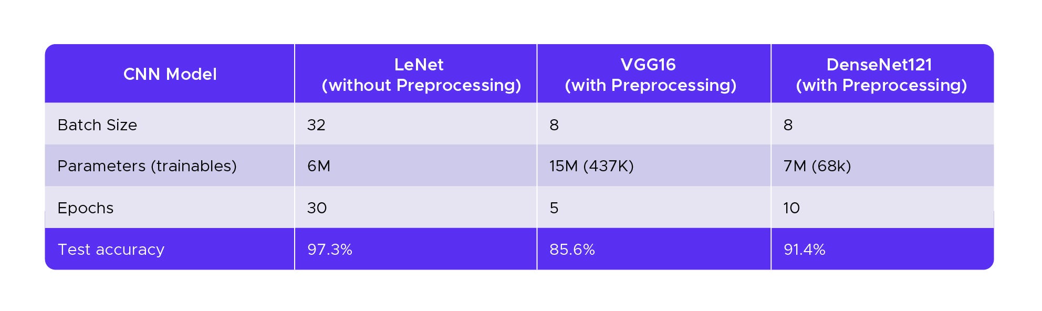The width and height of the screenshot is (1042, 311).
Task: Select the DenseNet121 epochs value 10
Action: (x=791, y=208)
